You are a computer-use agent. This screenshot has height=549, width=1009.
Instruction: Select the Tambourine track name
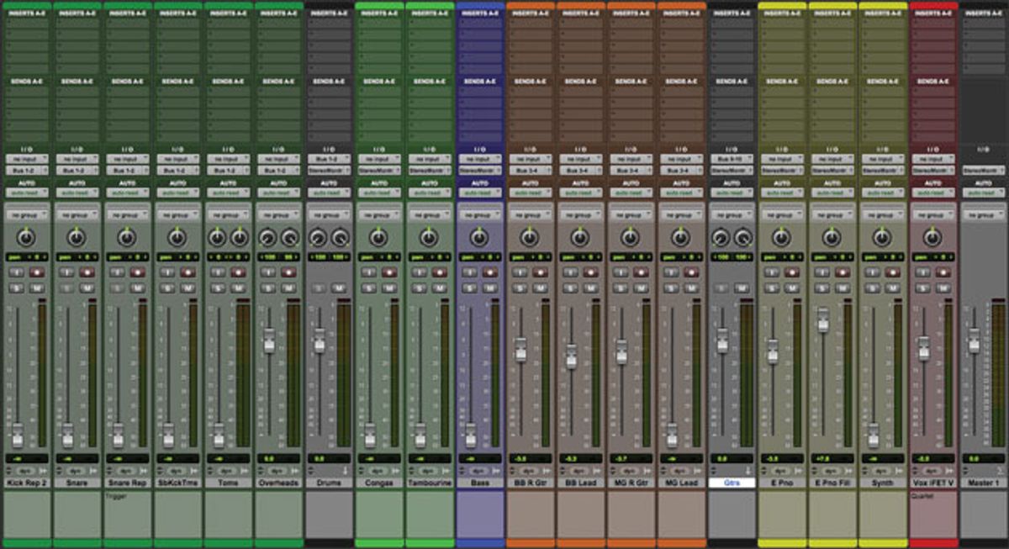[429, 483]
